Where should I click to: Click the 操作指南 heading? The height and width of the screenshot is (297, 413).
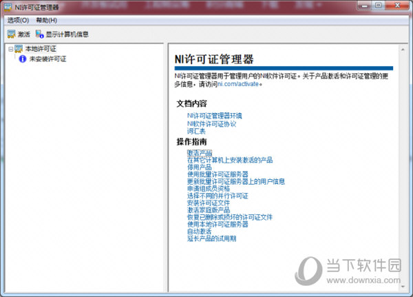pos(191,142)
